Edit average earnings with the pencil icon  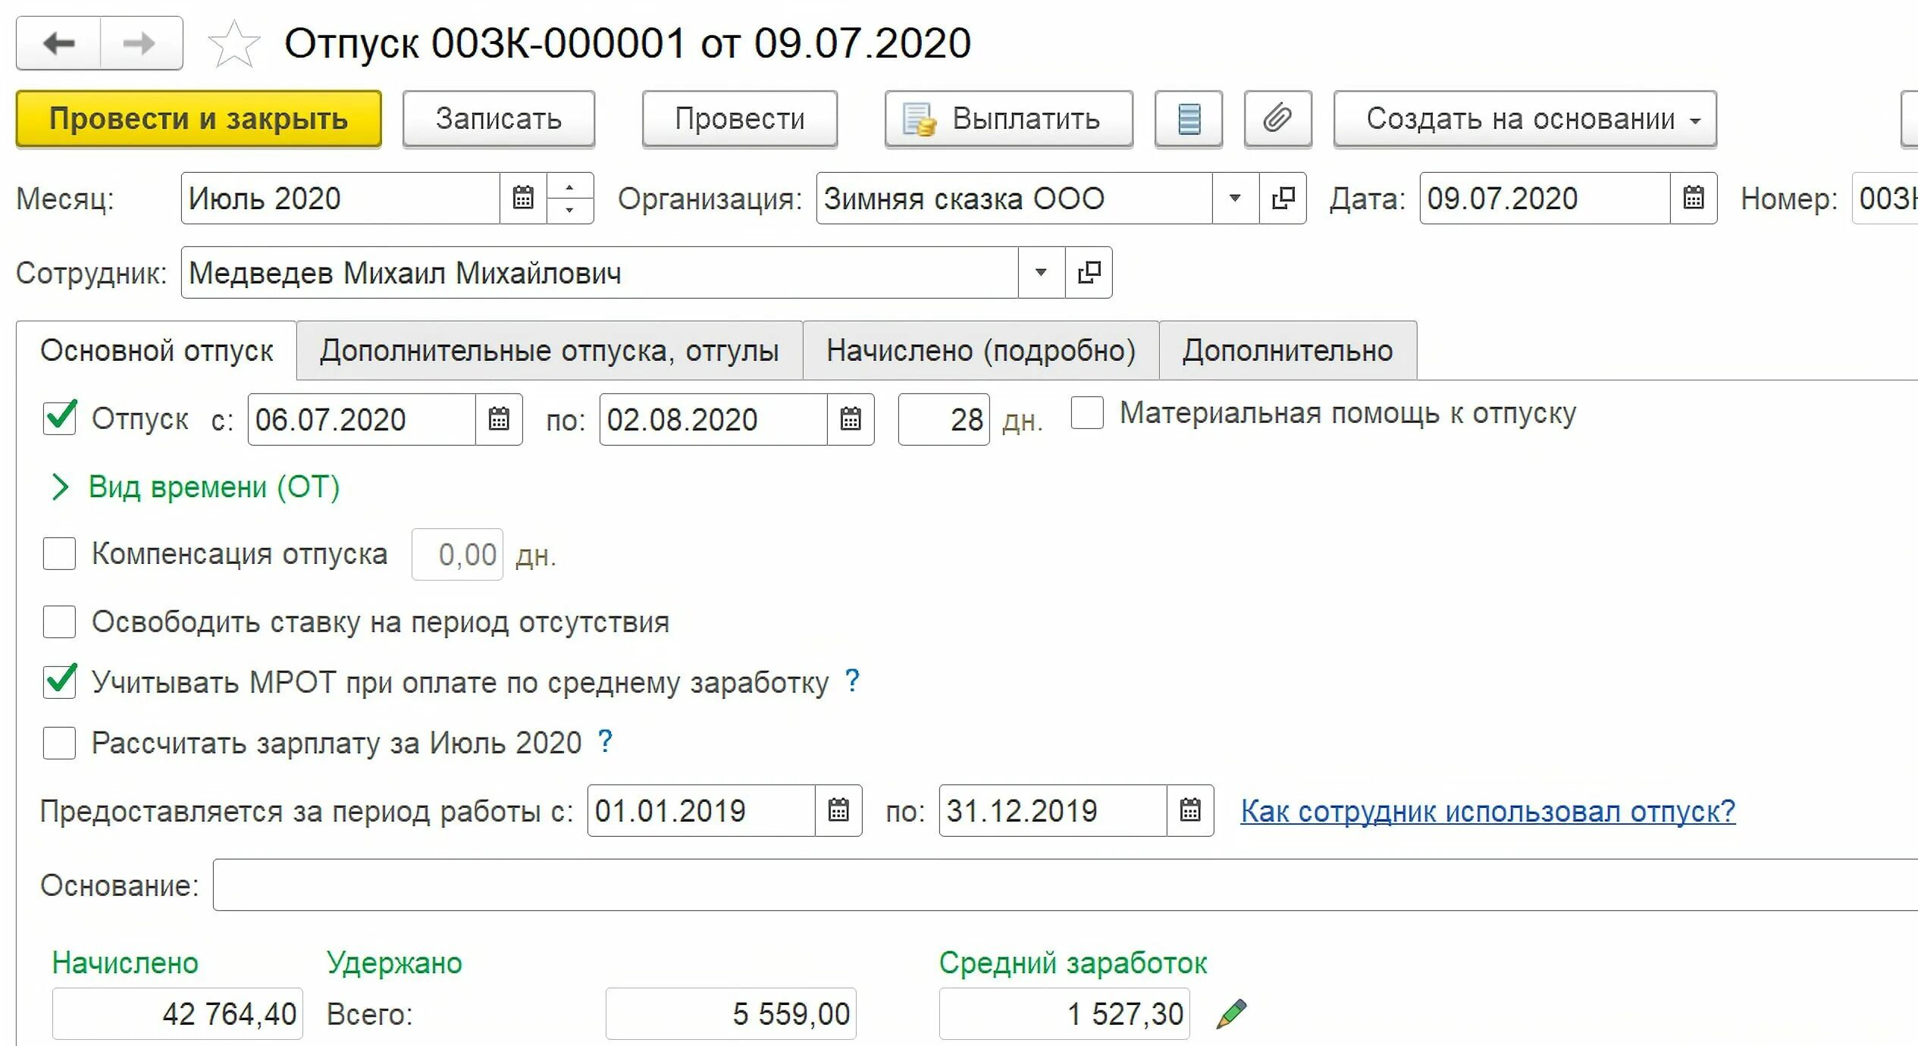pos(1231,1013)
